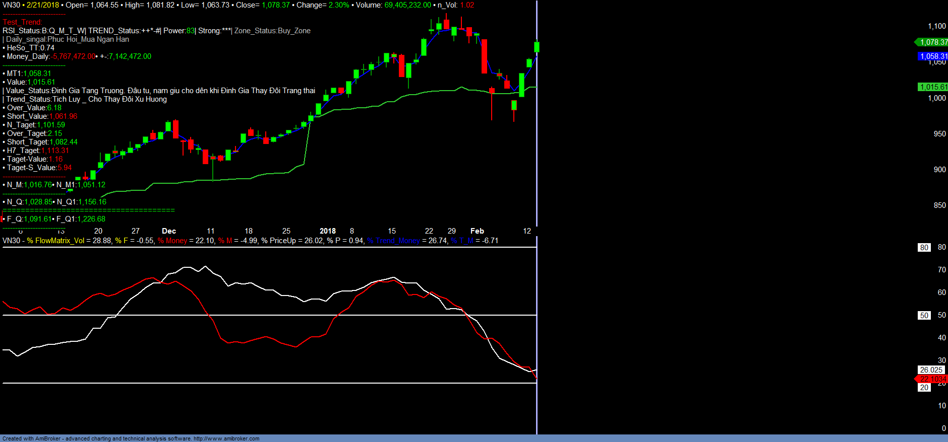Click the boxed 50 level label
This screenshot has height=442, width=948.
(924, 316)
